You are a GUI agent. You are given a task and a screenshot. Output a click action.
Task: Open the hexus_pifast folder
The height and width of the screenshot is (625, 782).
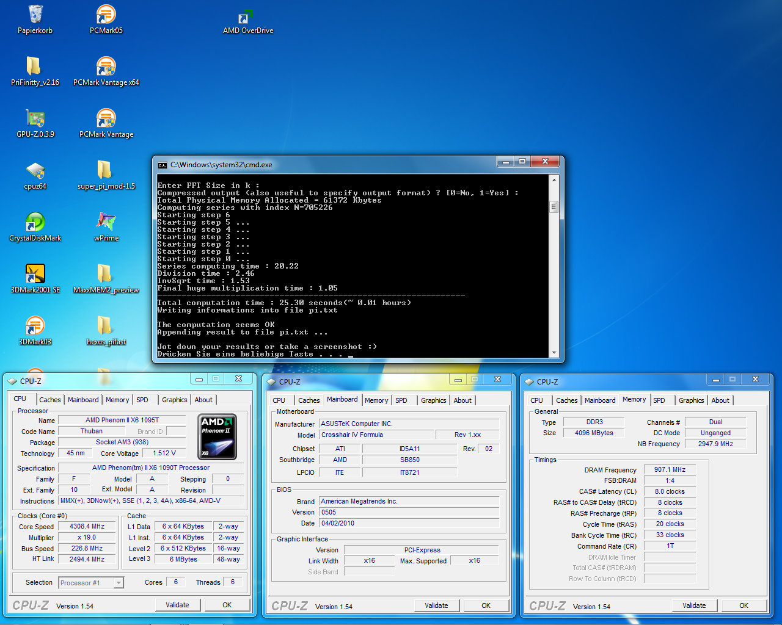point(106,331)
